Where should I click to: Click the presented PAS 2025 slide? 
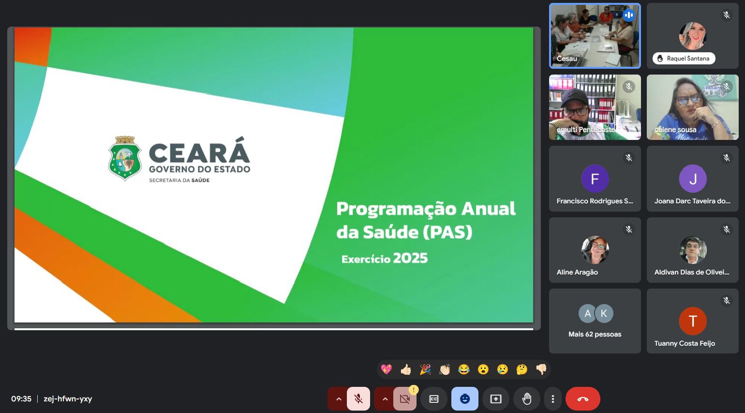click(274, 175)
